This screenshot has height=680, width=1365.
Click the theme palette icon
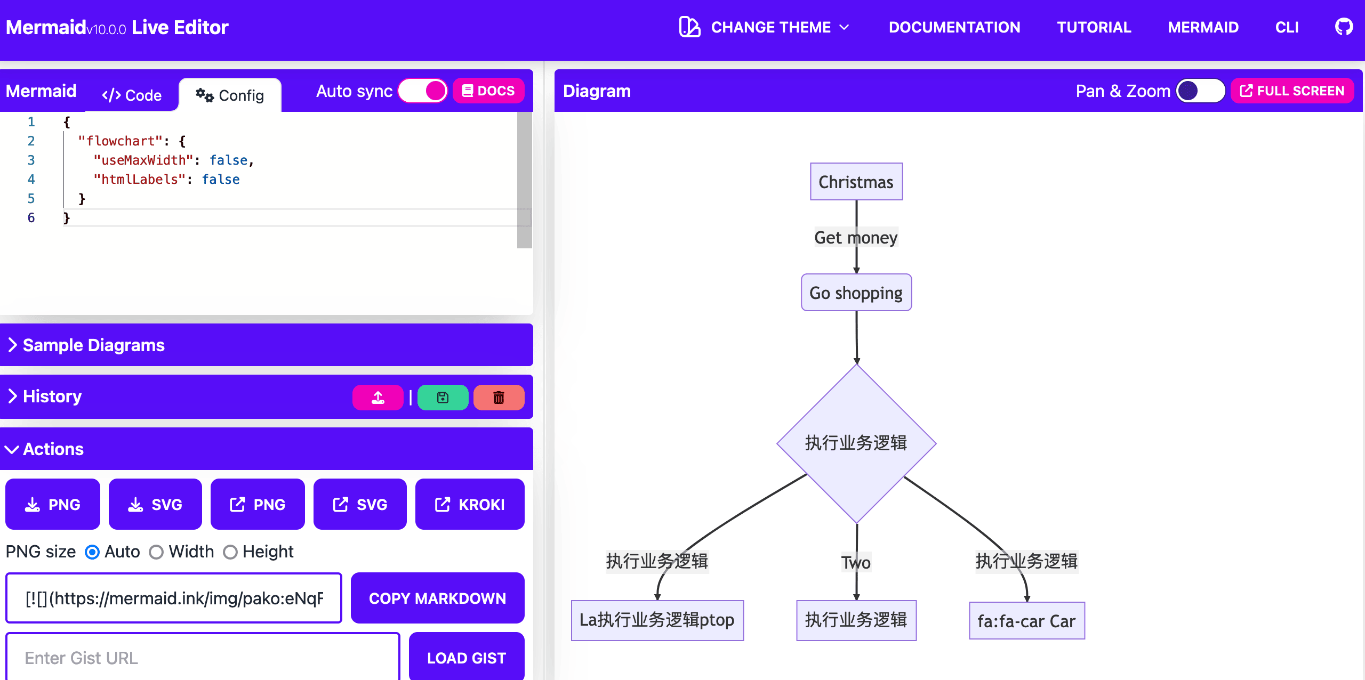click(x=689, y=27)
